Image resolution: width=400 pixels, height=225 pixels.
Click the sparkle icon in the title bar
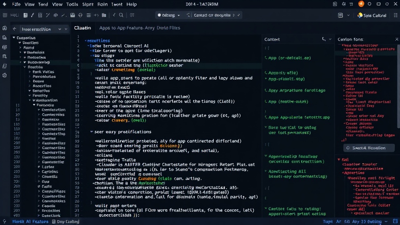click(344, 4)
